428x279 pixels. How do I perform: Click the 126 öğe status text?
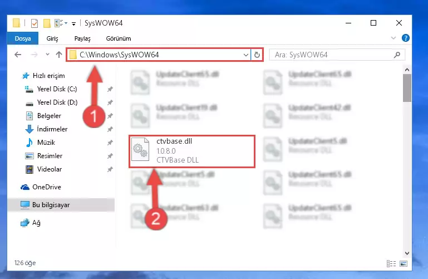[x=25, y=263]
